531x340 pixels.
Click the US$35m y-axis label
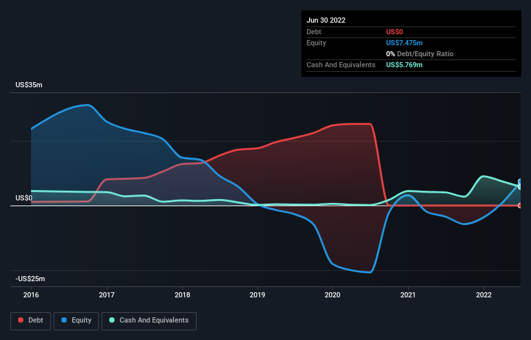pyautogui.click(x=29, y=85)
